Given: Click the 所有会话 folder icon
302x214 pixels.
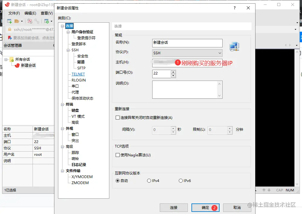Looking at the screenshot, I should click(11, 59).
